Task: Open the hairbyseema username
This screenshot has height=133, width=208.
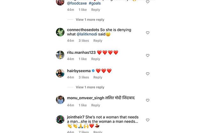Action: click(79, 71)
